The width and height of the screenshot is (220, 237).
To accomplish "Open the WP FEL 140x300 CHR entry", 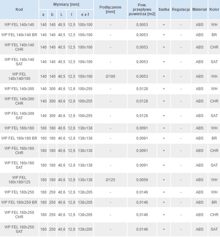I will (19, 101).
